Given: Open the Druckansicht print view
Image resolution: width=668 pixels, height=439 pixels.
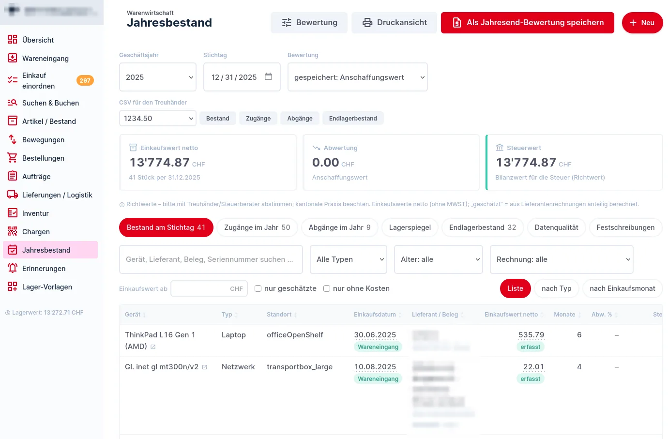Looking at the screenshot, I should coord(394,23).
